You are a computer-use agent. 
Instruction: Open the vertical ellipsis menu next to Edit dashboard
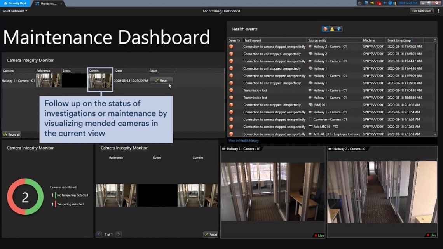click(438, 11)
